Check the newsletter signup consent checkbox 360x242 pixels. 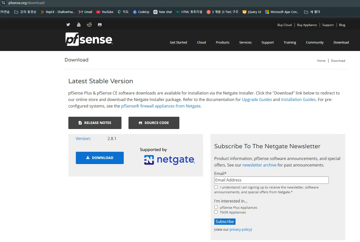coord(216,187)
